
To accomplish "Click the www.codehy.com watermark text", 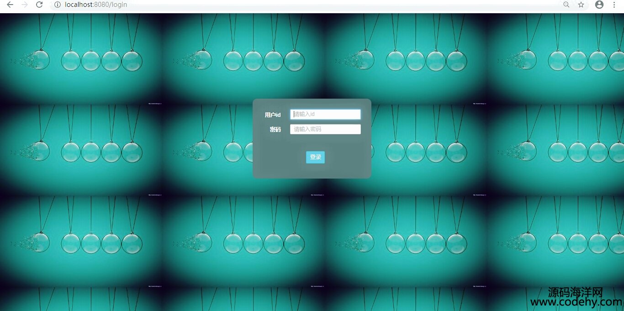I will click(x=576, y=302).
